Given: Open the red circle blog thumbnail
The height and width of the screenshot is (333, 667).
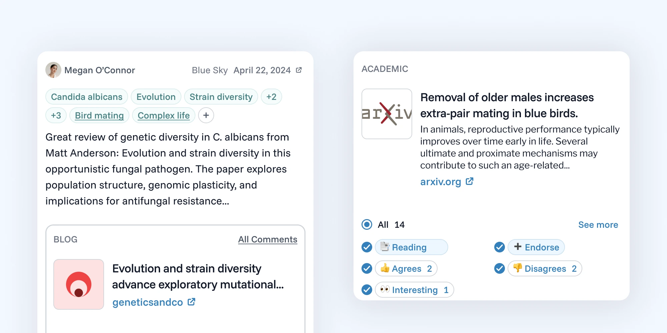Looking at the screenshot, I should 79,284.
